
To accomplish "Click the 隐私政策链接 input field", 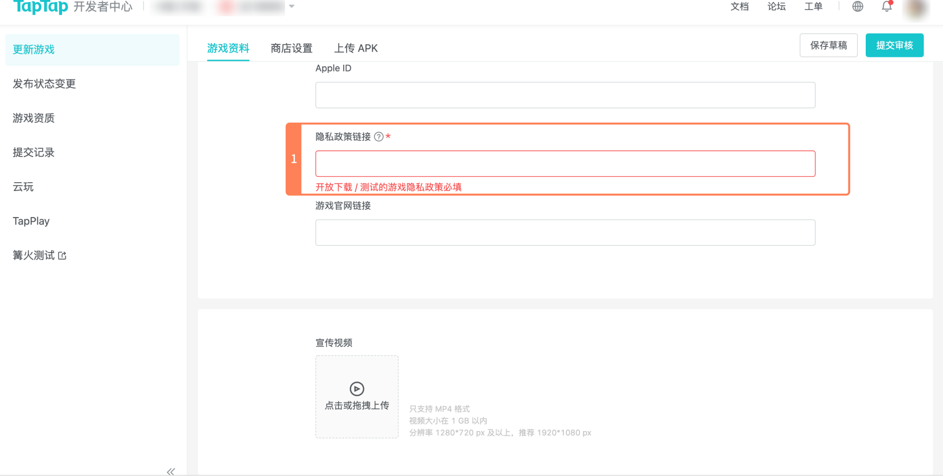I will [x=565, y=164].
